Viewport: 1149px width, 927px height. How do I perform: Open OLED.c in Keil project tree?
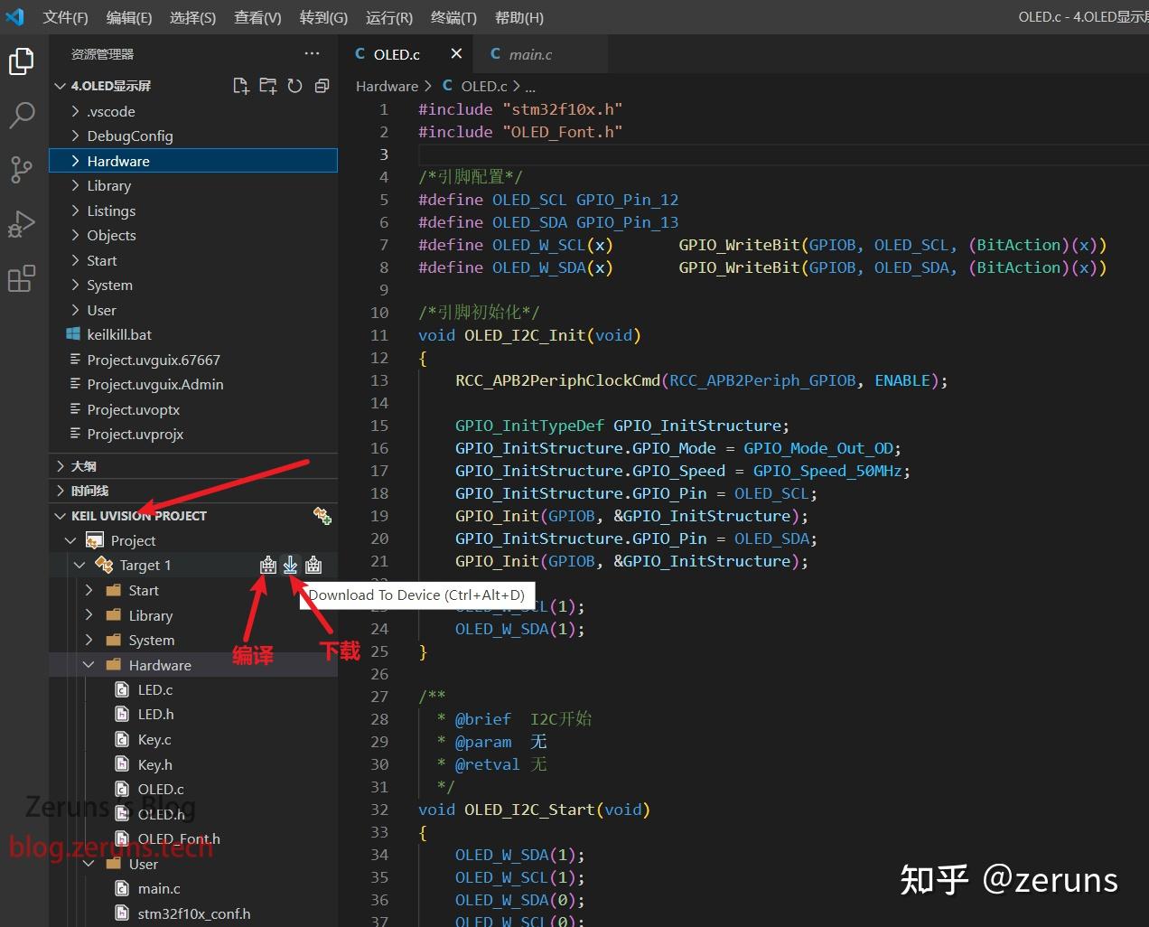pyautogui.click(x=193, y=789)
